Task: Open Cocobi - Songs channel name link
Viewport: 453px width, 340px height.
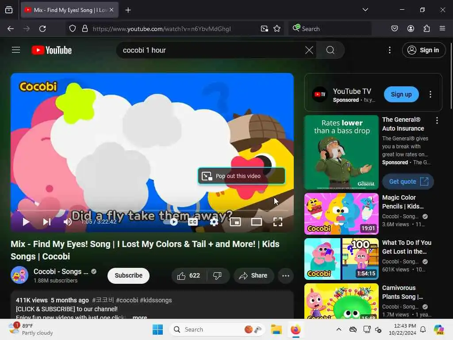Action: click(x=61, y=271)
